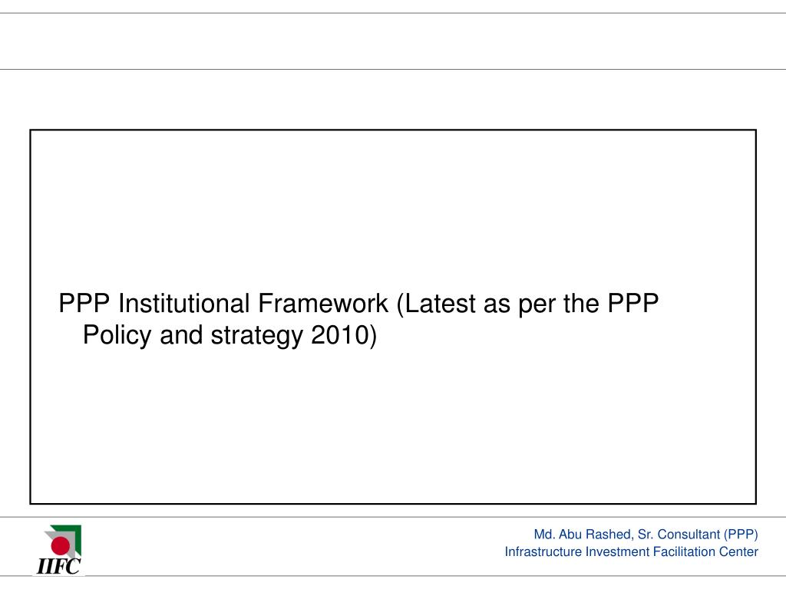The image size is (786, 589).
Task: Select the word Policy on the second line
Action: click(x=117, y=335)
